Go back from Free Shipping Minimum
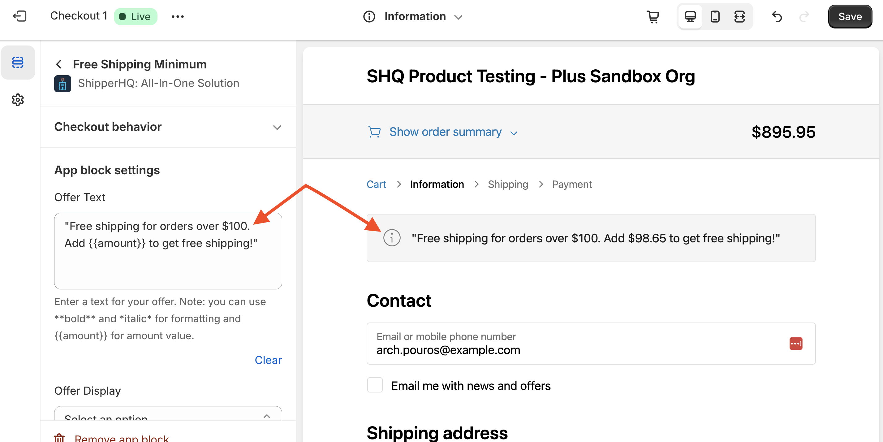 (59, 64)
